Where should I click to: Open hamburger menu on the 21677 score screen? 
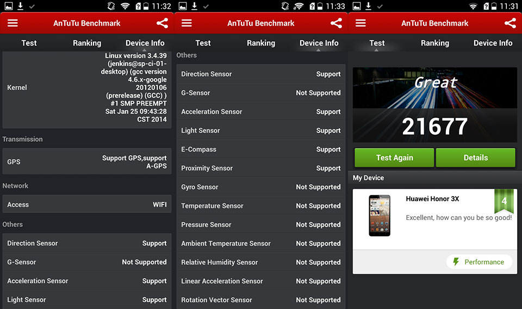coord(361,23)
